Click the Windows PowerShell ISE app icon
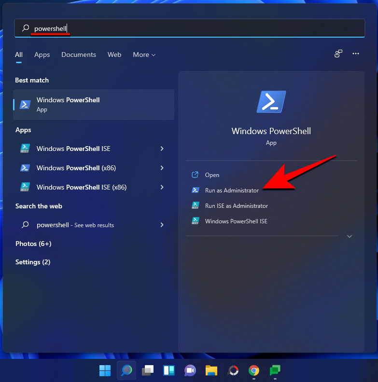Viewport: 378px width, 382px height. point(25,149)
